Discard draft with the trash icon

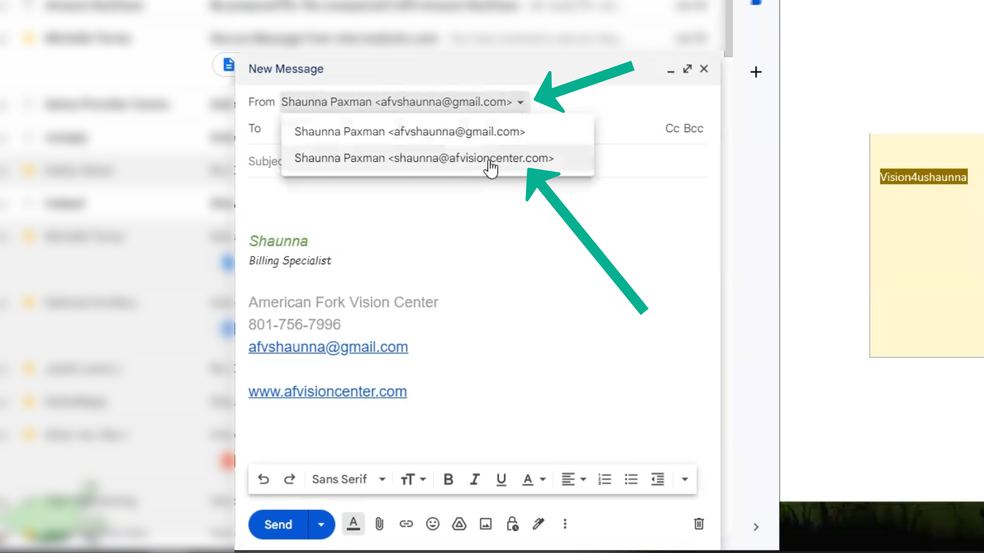coord(699,524)
